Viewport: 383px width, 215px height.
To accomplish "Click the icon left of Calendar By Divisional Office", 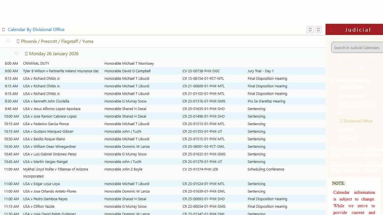I will pos(3,30).
